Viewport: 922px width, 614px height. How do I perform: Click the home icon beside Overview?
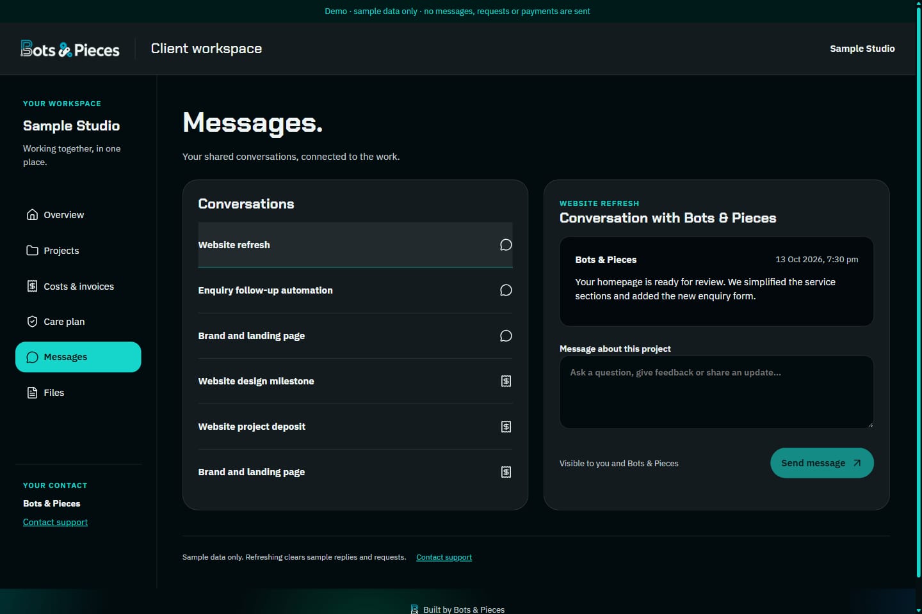pyautogui.click(x=32, y=215)
